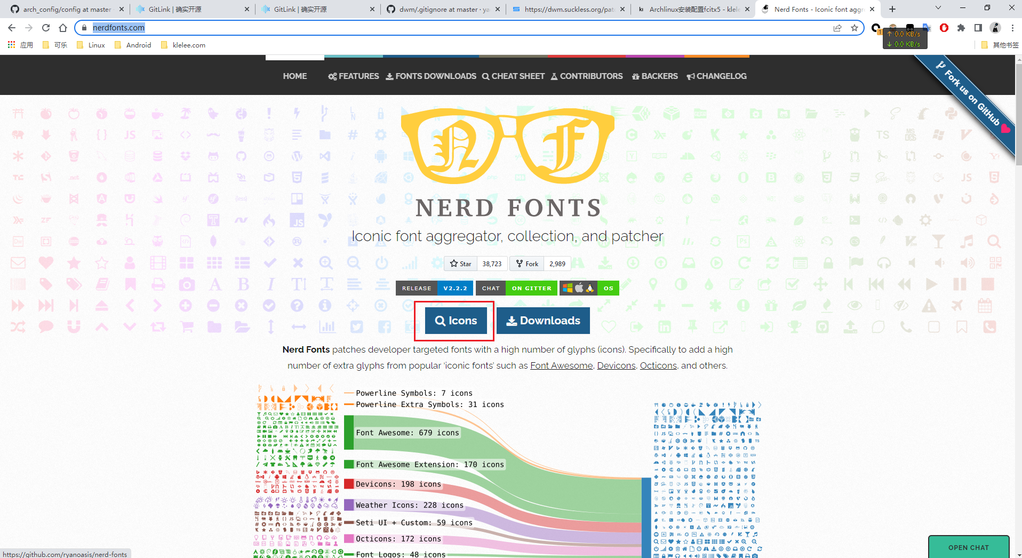Go back with the browser back arrow

tap(12, 28)
